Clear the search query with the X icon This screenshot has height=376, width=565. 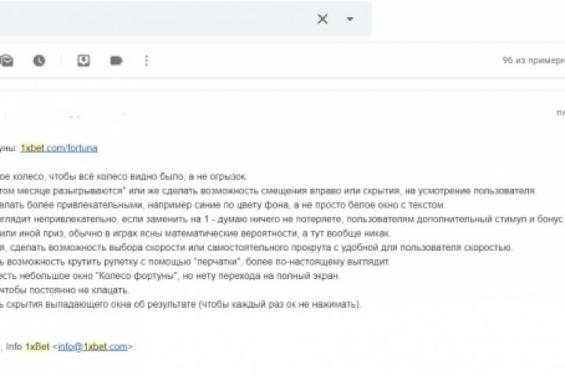[322, 19]
